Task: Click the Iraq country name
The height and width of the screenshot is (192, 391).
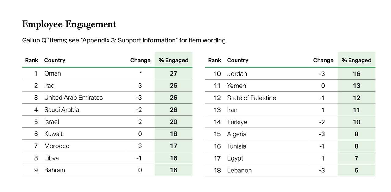Action: [x=49, y=86]
